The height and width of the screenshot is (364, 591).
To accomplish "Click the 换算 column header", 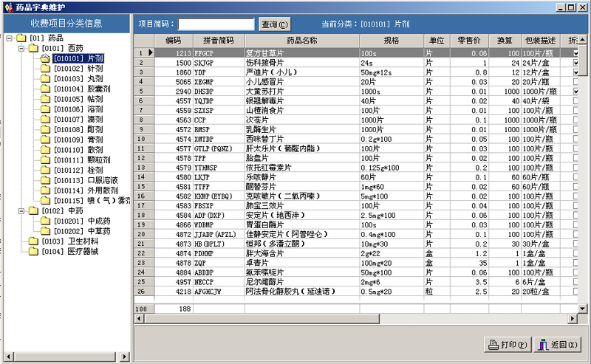I will coord(505,41).
